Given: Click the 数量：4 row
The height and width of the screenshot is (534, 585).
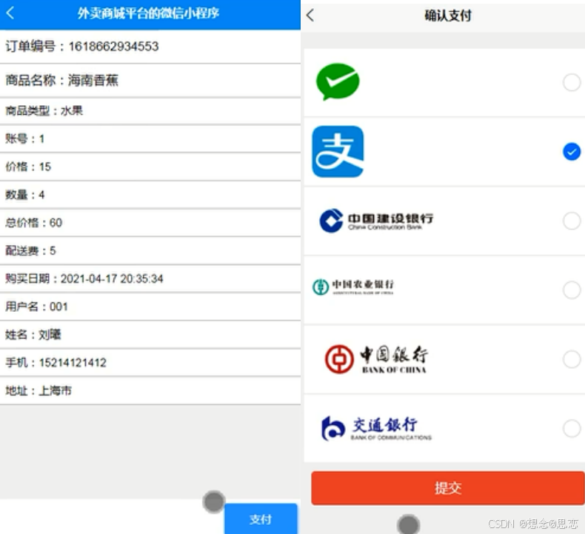Looking at the screenshot, I should [x=150, y=195].
